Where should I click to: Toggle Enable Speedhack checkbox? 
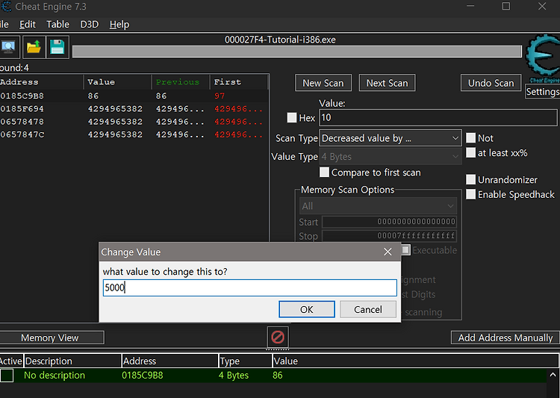click(470, 194)
